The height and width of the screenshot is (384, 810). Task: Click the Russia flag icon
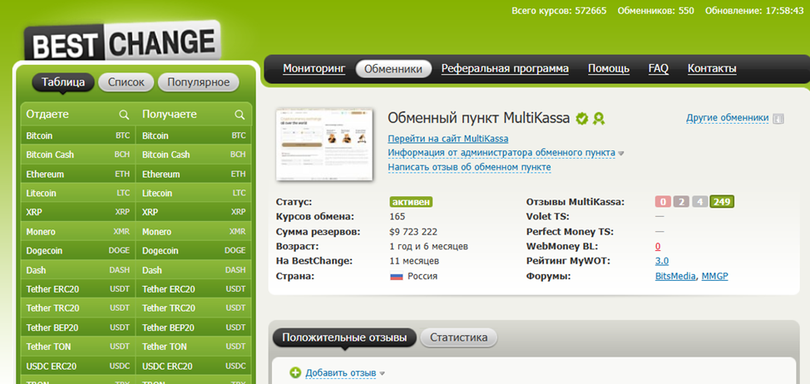(x=396, y=276)
